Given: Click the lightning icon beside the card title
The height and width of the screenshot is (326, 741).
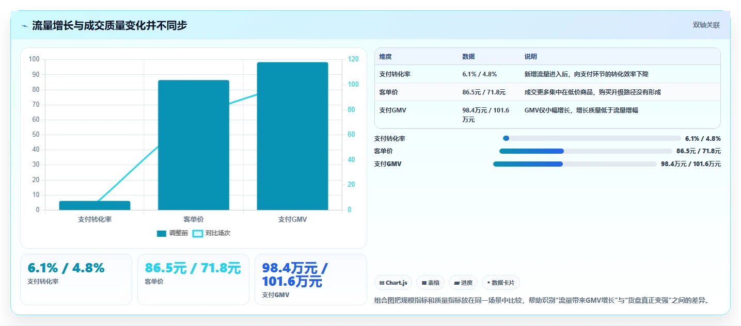Looking at the screenshot, I should click(x=24, y=25).
